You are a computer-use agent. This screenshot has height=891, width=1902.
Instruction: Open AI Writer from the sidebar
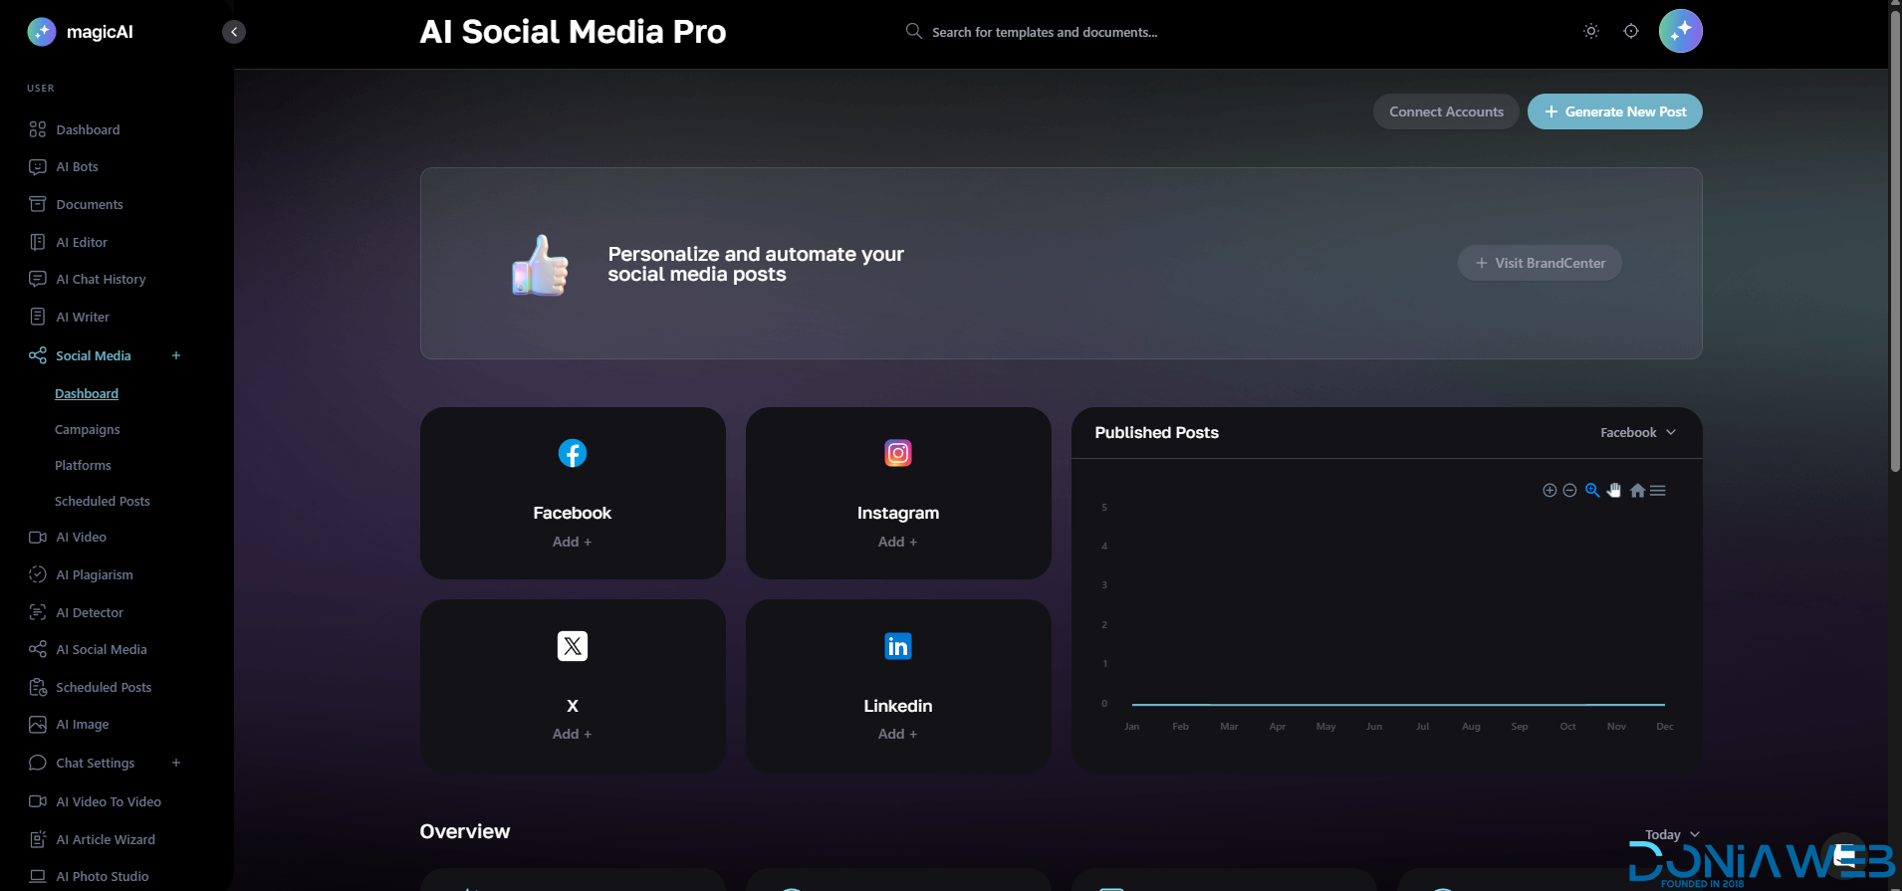point(83,318)
